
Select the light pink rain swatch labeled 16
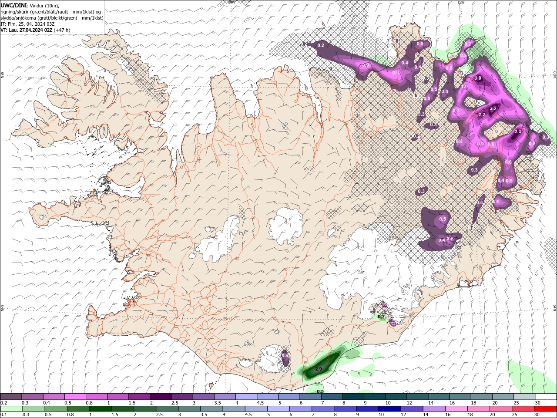(x=456, y=409)
